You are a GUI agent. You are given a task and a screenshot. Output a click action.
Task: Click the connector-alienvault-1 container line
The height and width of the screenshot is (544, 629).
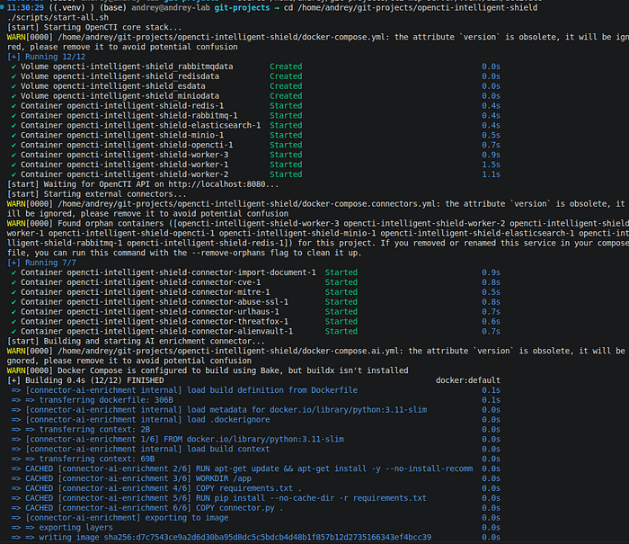(255, 332)
